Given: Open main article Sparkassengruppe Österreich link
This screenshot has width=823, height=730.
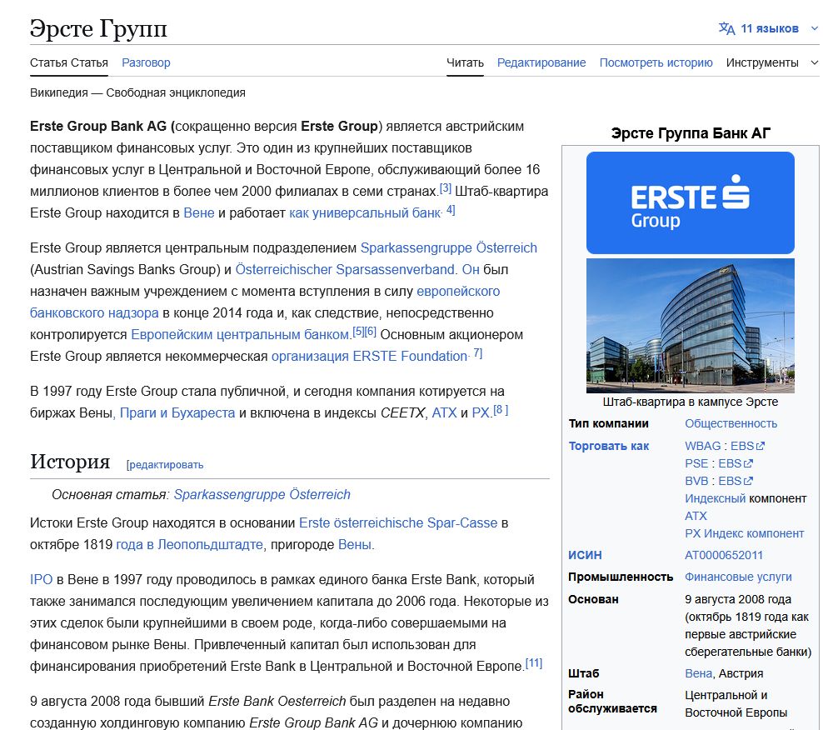Looking at the screenshot, I should click(262, 495).
